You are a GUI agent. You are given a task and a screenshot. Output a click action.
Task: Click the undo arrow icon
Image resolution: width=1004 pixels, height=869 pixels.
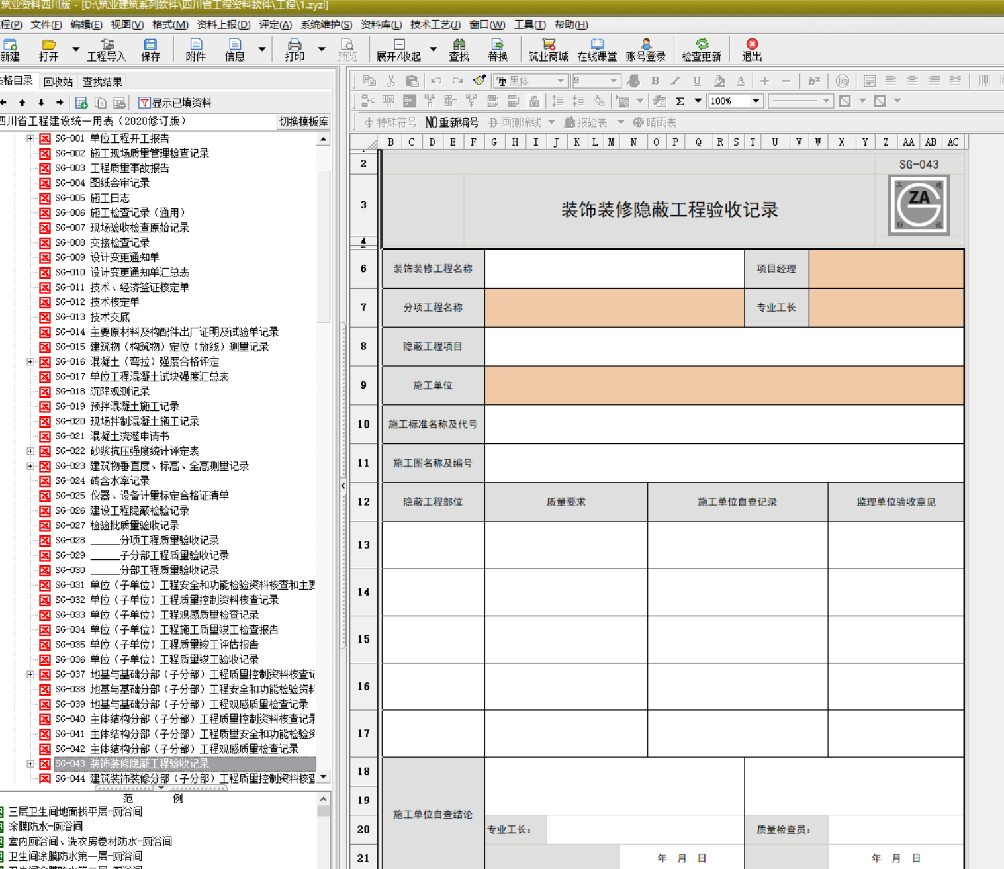pos(435,81)
